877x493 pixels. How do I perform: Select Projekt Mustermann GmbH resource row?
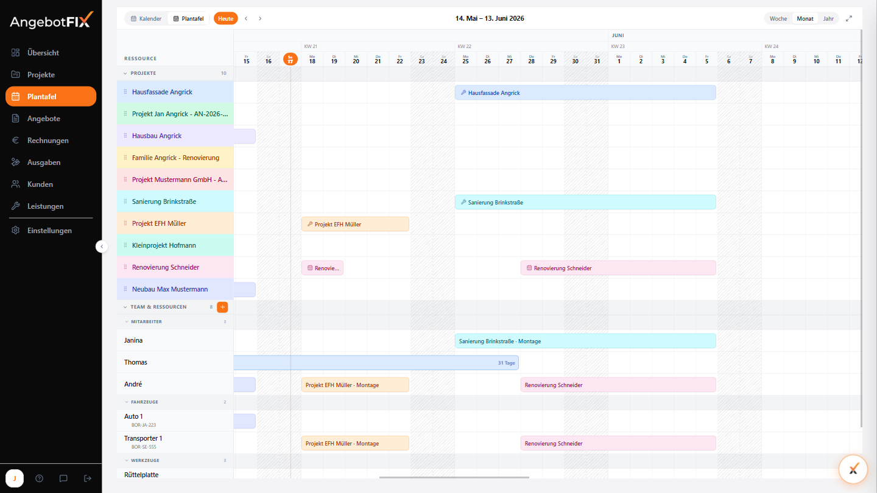point(175,180)
